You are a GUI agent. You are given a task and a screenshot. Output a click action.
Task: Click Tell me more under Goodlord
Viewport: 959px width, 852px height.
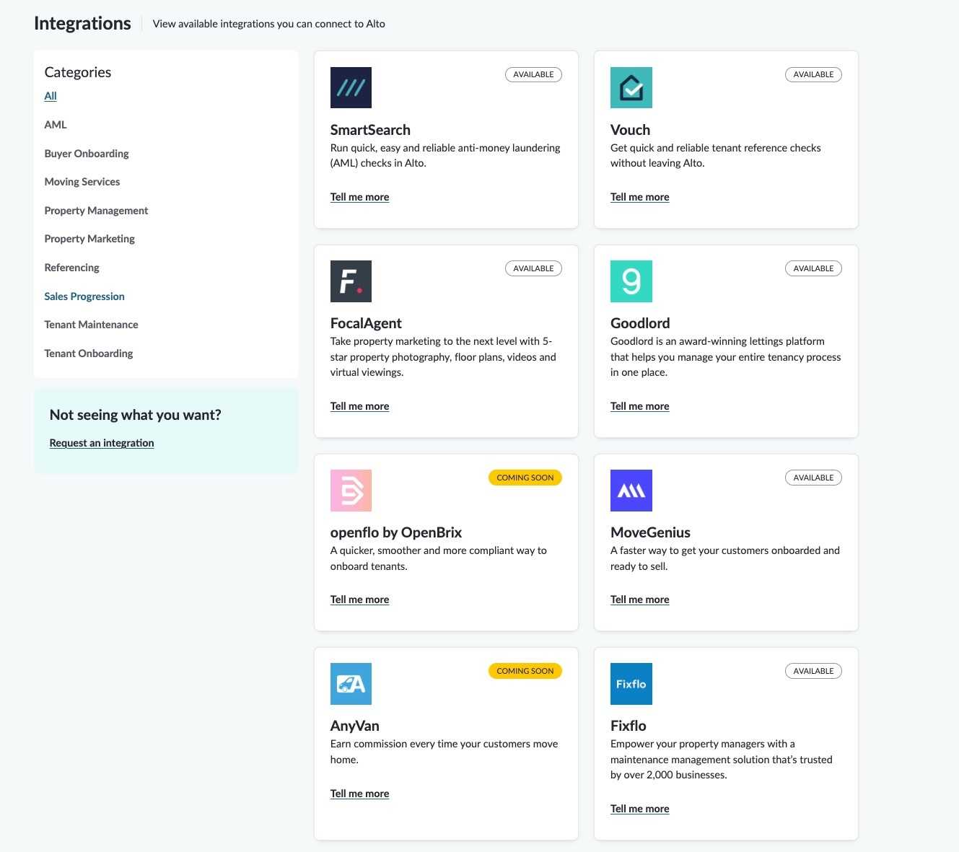tap(640, 406)
